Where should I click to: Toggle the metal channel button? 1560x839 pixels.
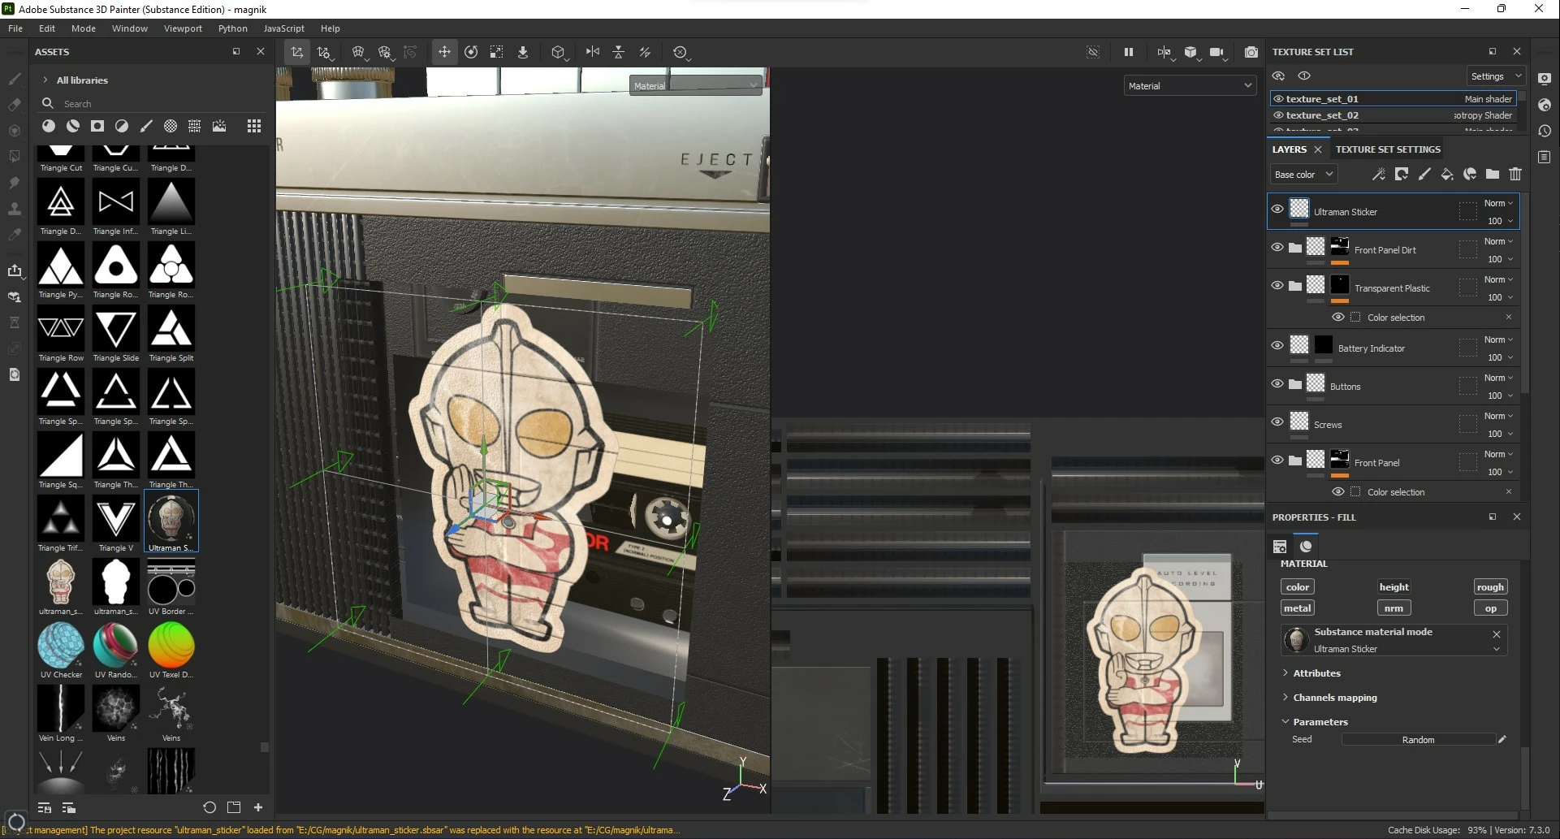(x=1298, y=608)
